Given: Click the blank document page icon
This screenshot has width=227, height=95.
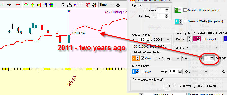Looking at the screenshot, I should [63, 5].
